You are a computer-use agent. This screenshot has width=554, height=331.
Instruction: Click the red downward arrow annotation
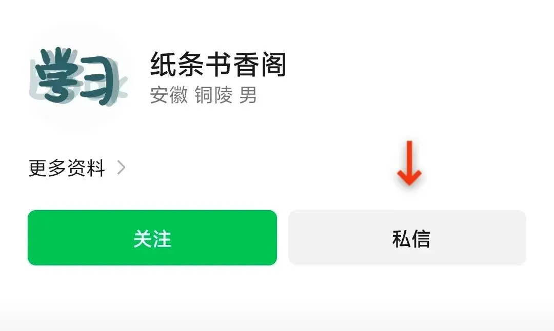tap(409, 163)
